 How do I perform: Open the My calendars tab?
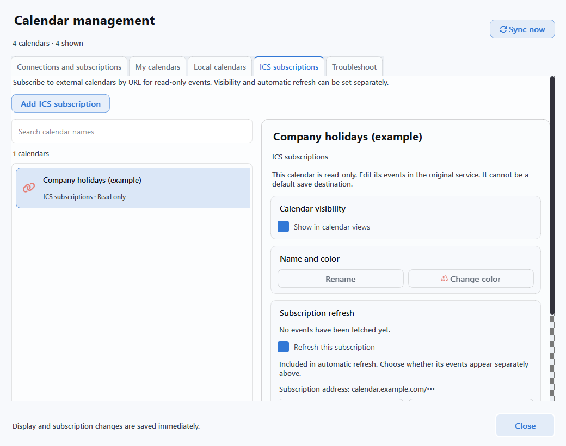pyautogui.click(x=157, y=67)
